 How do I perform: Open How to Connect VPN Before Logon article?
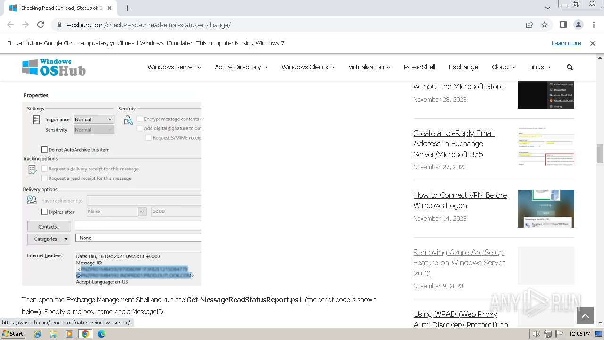coord(460,200)
